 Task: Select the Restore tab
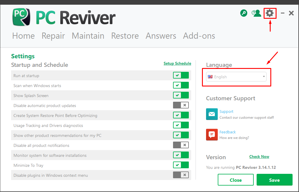click(125, 36)
